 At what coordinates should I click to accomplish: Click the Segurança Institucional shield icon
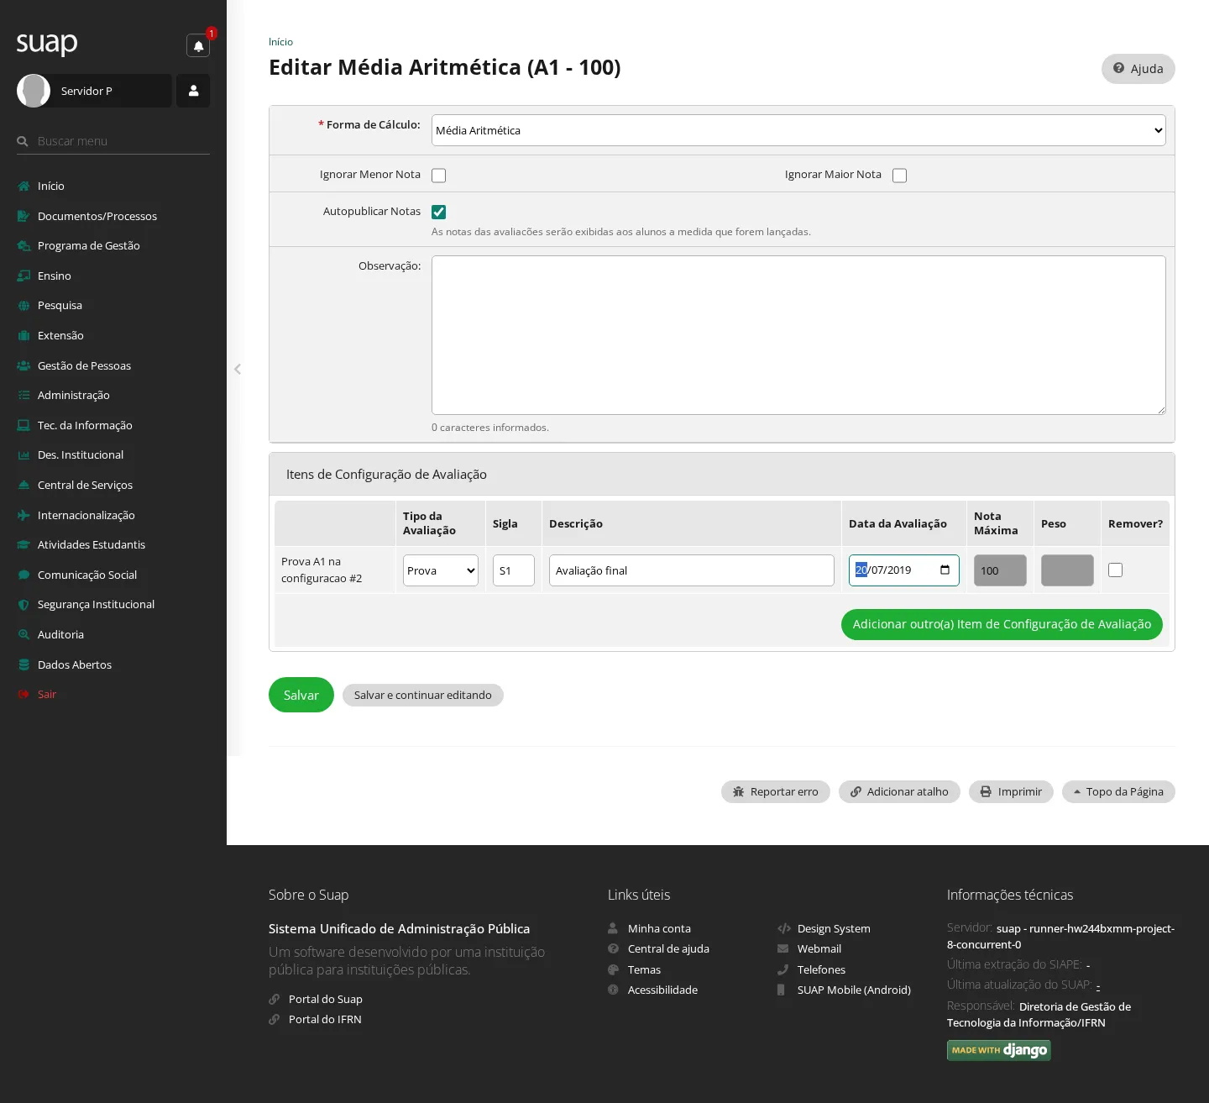24,605
